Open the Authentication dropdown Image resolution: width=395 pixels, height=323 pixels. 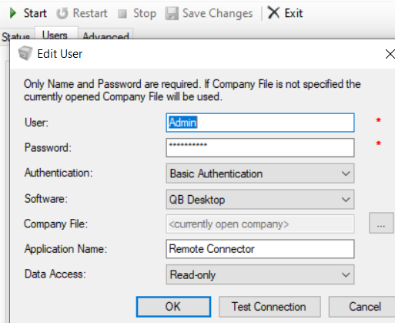[260, 173]
